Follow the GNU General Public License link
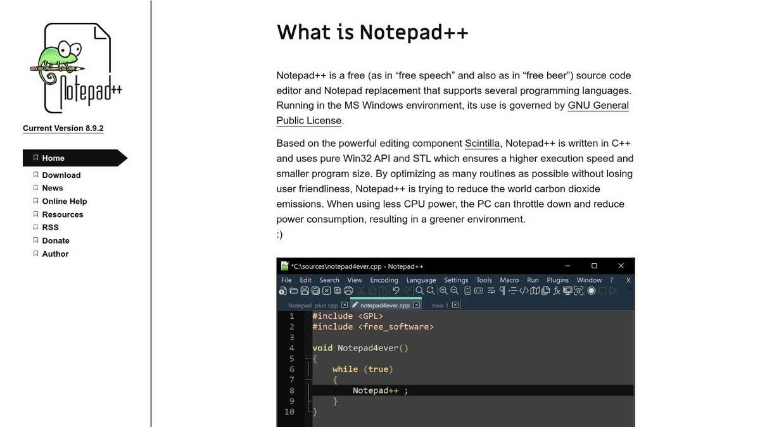The image size is (760, 427). click(598, 105)
